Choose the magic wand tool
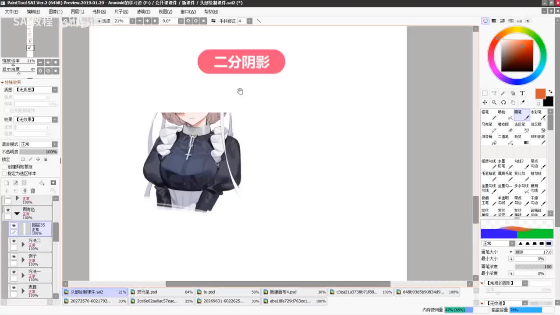Image resolution: width=560 pixels, height=315 pixels. [x=503, y=93]
